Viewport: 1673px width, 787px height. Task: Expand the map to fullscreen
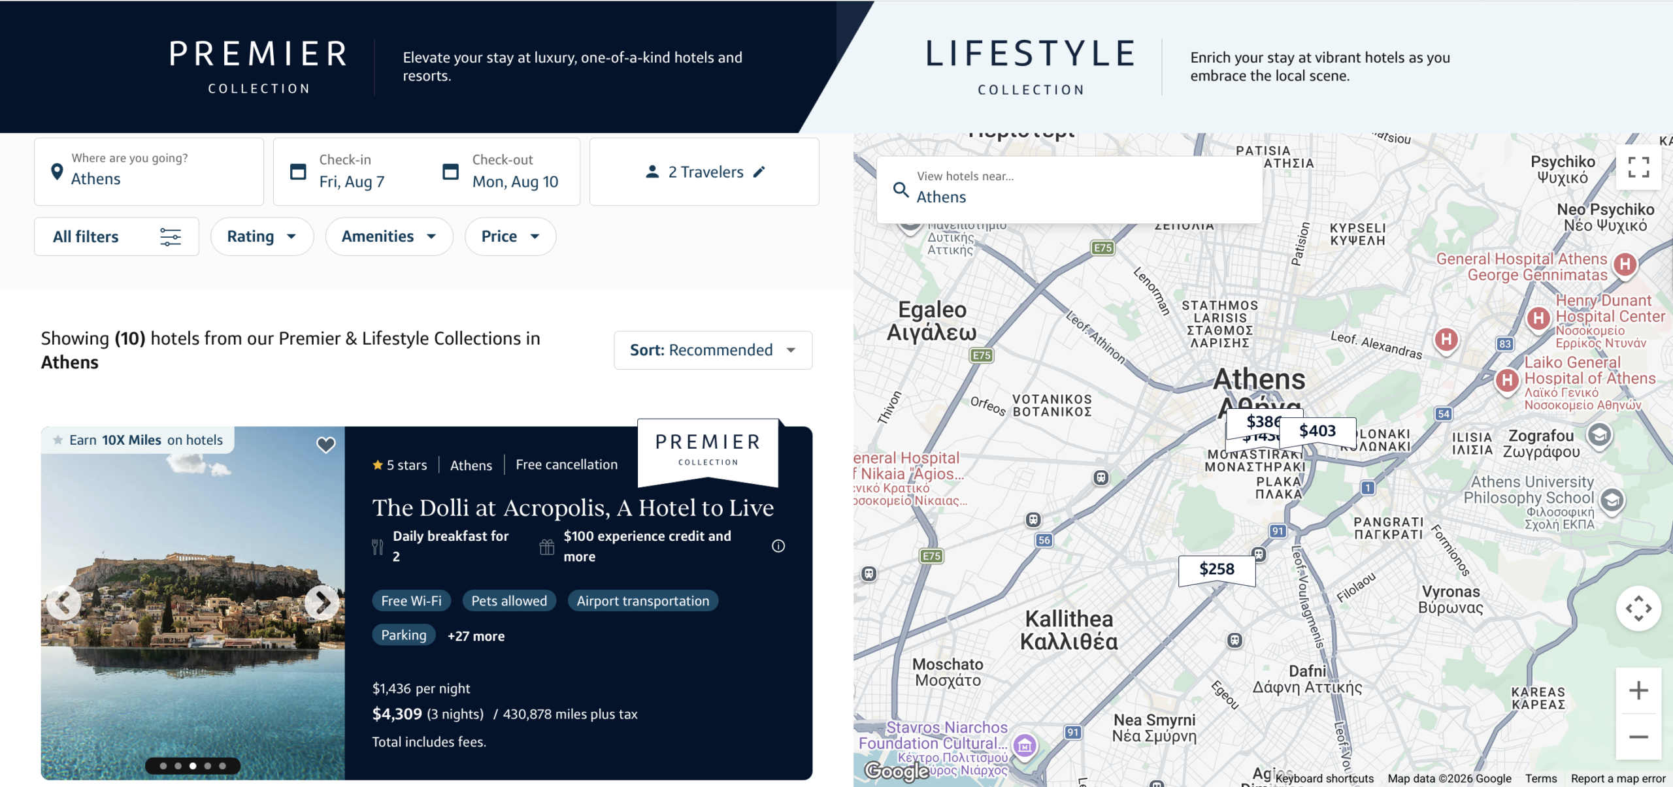tap(1638, 167)
